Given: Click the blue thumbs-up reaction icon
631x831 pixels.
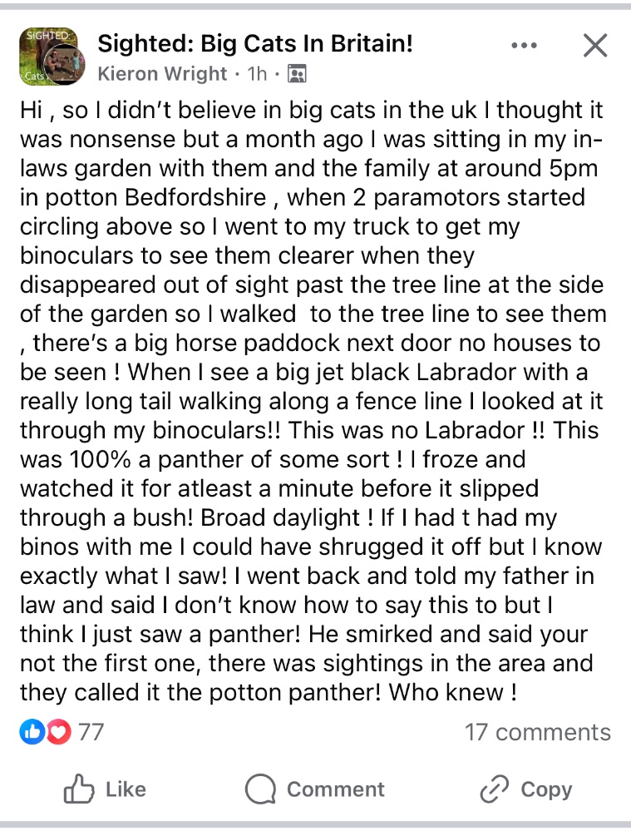Looking at the screenshot, I should 30,732.
